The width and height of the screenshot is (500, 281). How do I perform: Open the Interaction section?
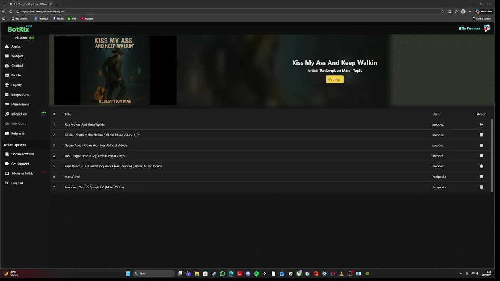(x=16, y=114)
